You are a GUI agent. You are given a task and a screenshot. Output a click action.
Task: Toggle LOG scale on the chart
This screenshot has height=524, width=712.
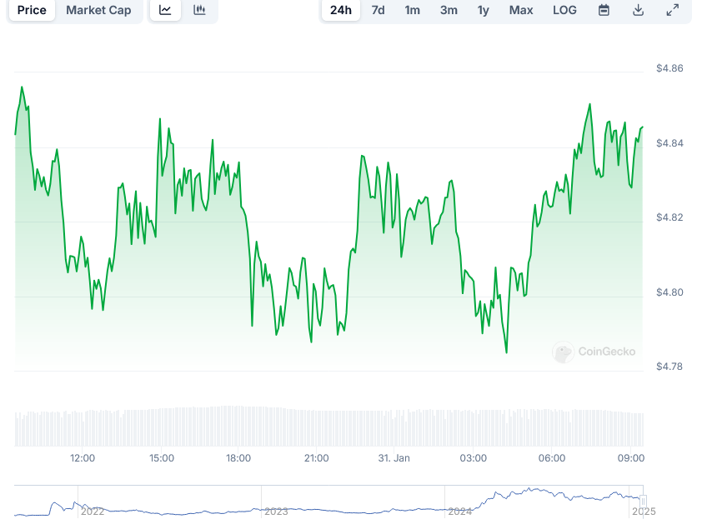pos(564,10)
